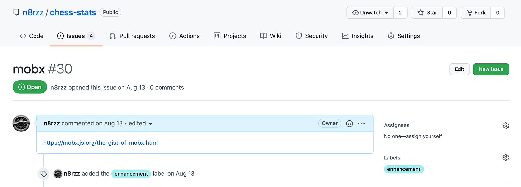The width and height of the screenshot is (521, 187).
Task: Open the Labels gear settings
Action: 505,157
